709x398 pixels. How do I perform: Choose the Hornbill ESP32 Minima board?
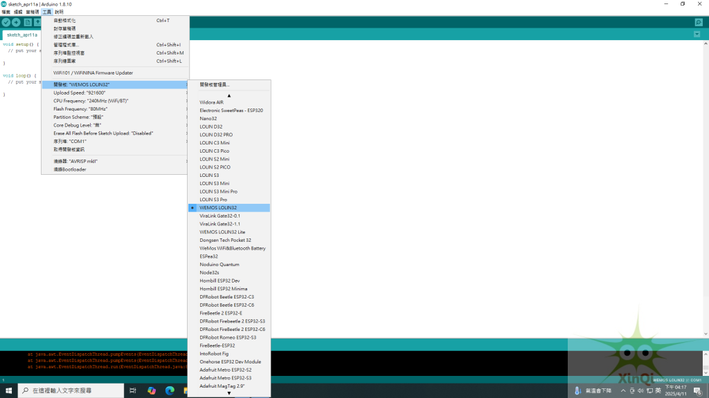coord(229,289)
